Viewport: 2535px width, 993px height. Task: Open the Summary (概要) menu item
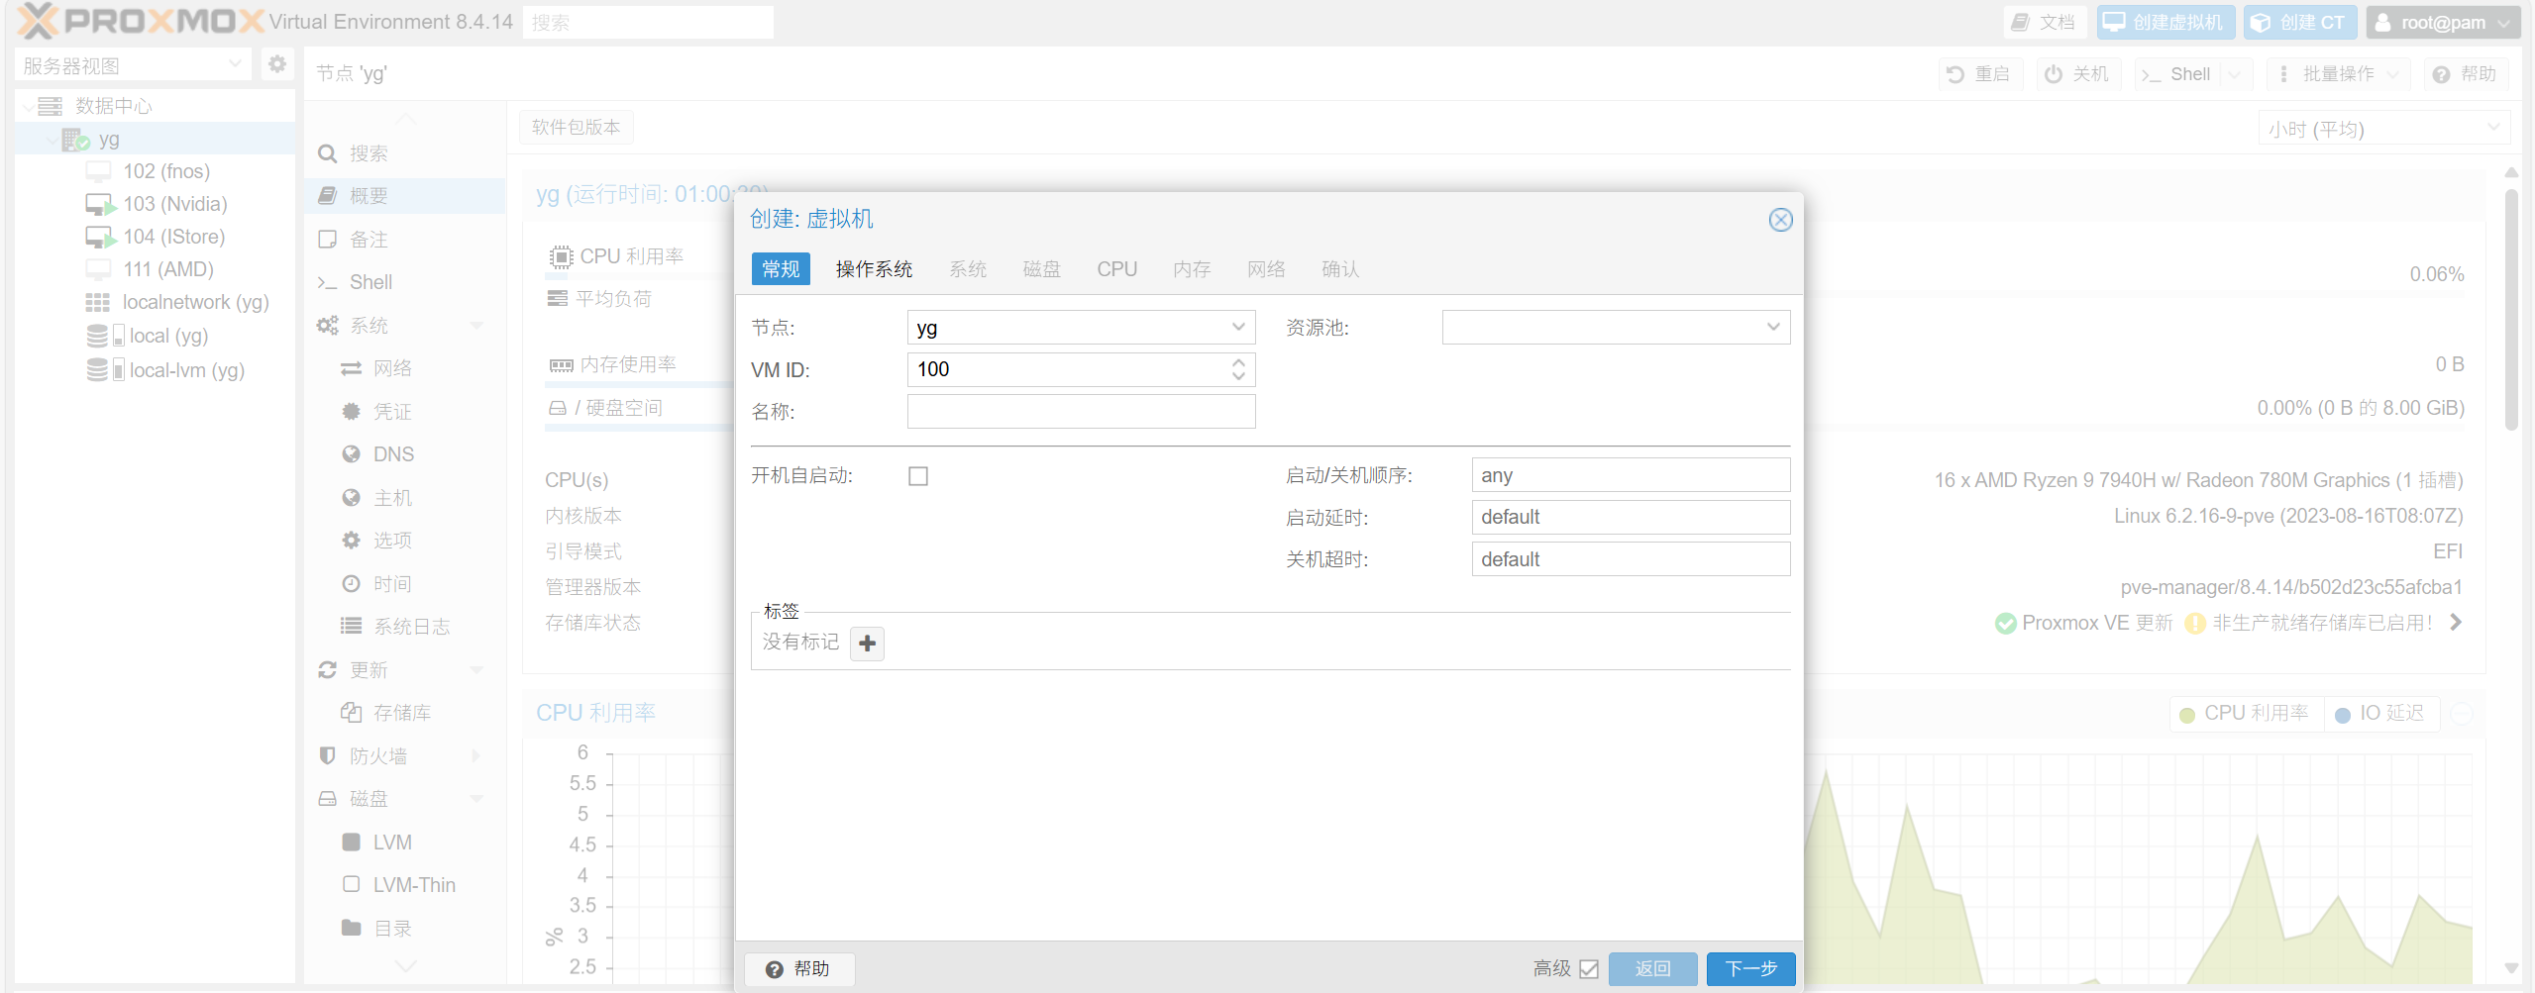(404, 196)
